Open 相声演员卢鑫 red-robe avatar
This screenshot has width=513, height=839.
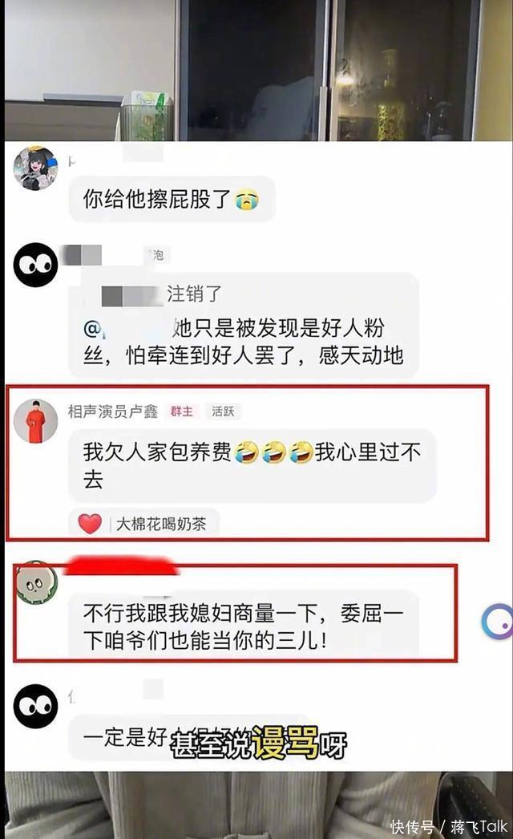coord(35,421)
